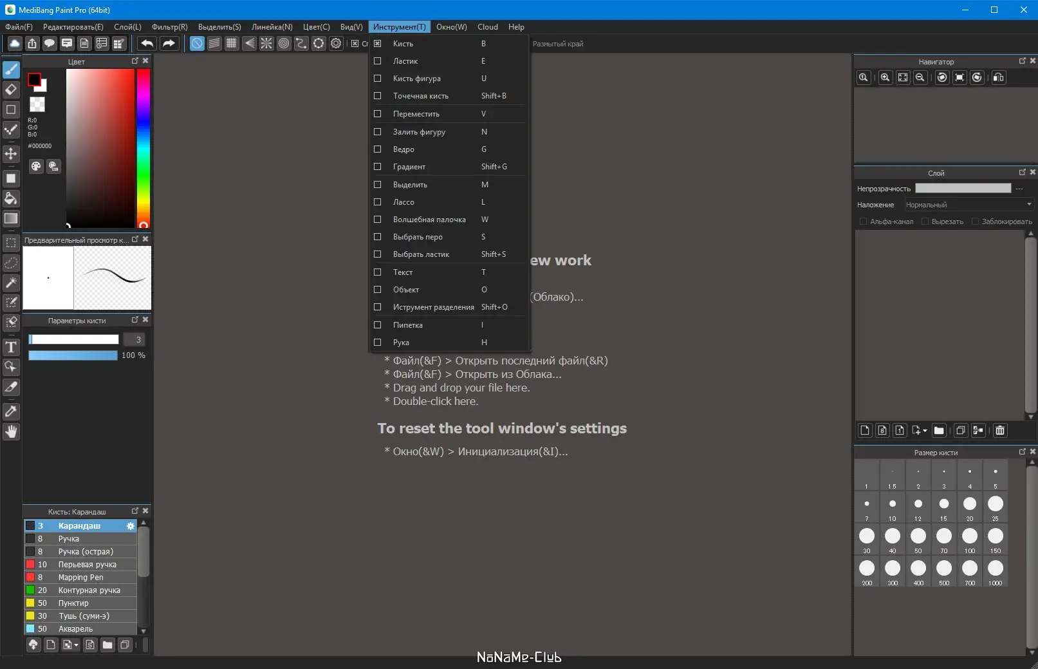
Task: Expand add-brush dropdown in the brush panel
Action: 76,645
